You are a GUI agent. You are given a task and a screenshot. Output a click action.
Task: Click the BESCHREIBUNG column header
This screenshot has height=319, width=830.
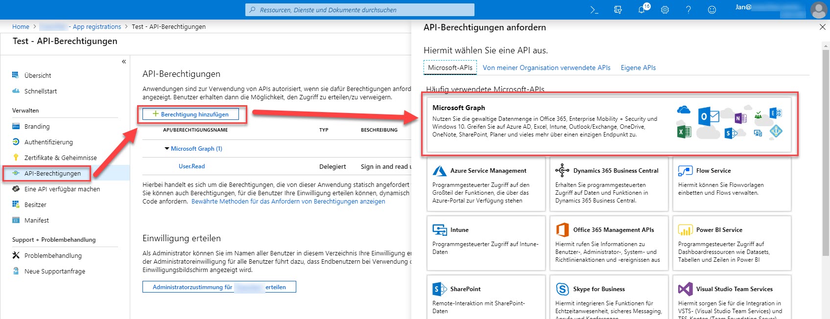point(379,130)
